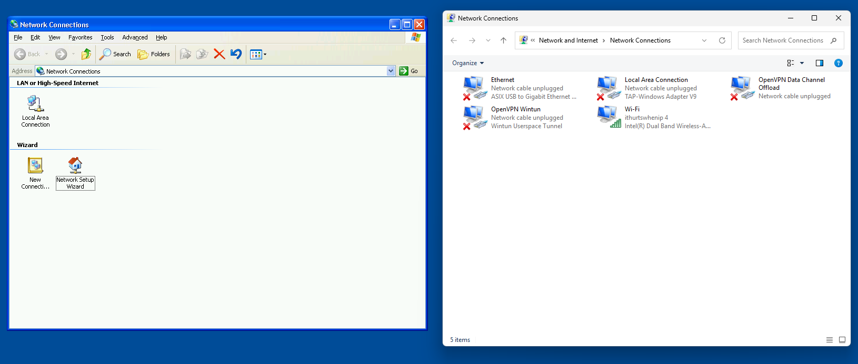Select the Wi-Fi network adapter

[x=608, y=117]
